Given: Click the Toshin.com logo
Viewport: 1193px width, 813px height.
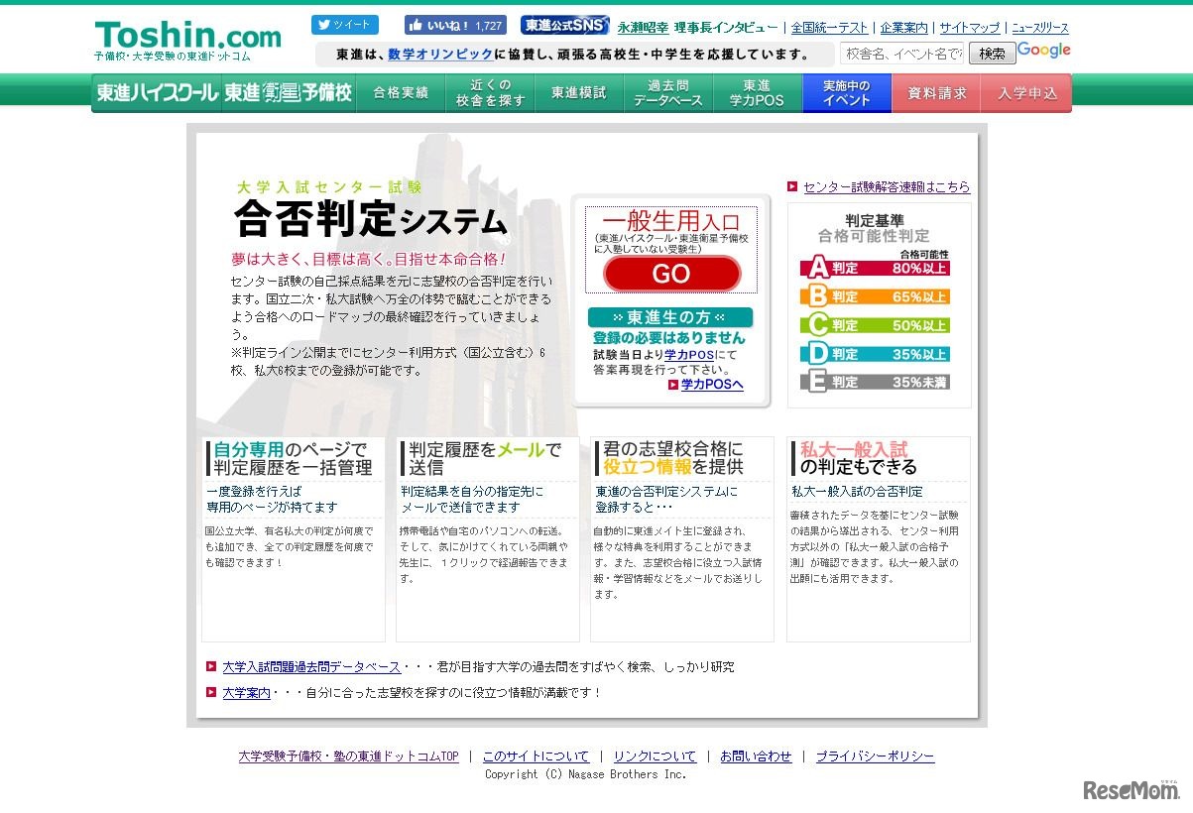Looking at the screenshot, I should (187, 38).
